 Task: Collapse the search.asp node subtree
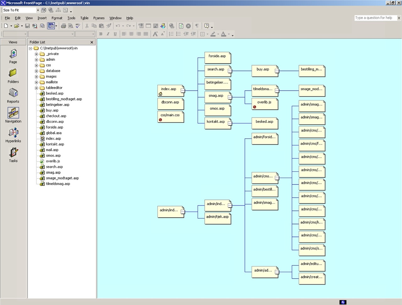230,71
